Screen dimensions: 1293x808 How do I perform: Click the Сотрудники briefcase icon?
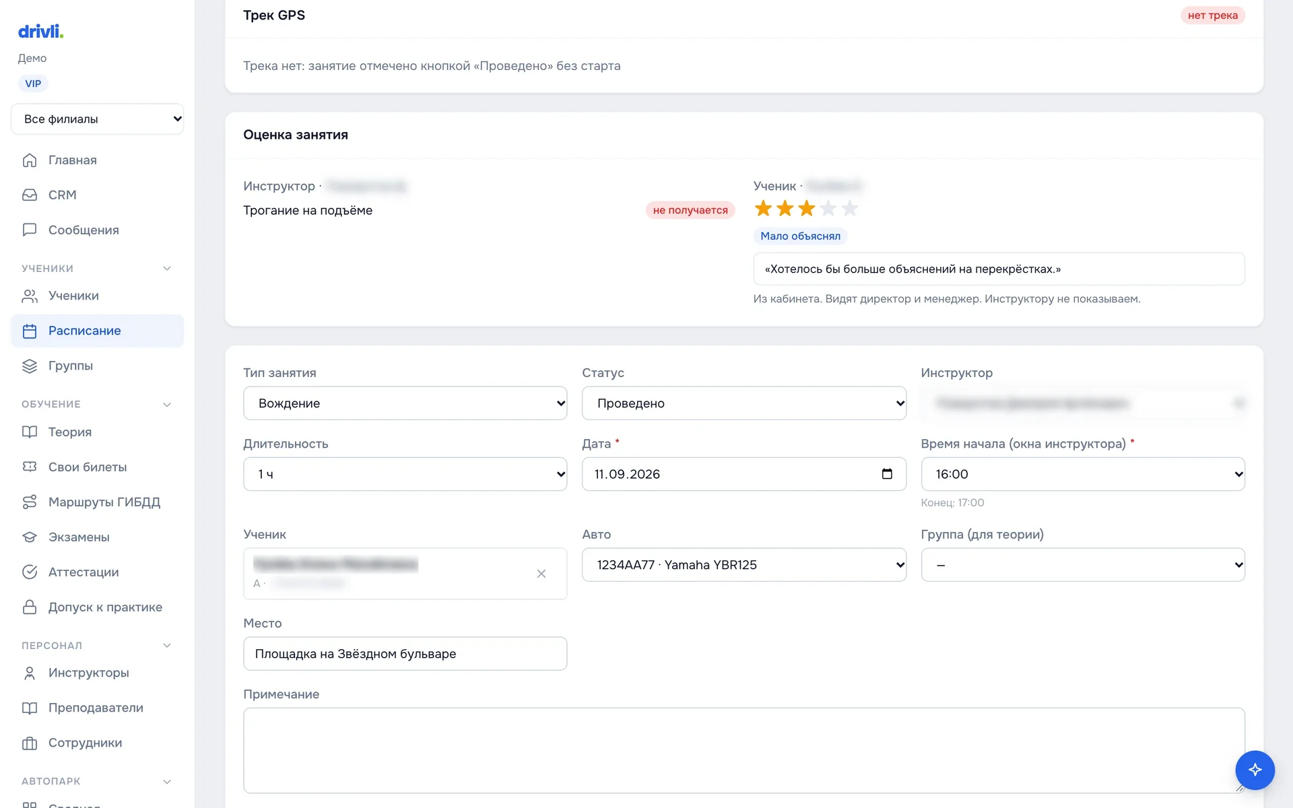[30, 743]
